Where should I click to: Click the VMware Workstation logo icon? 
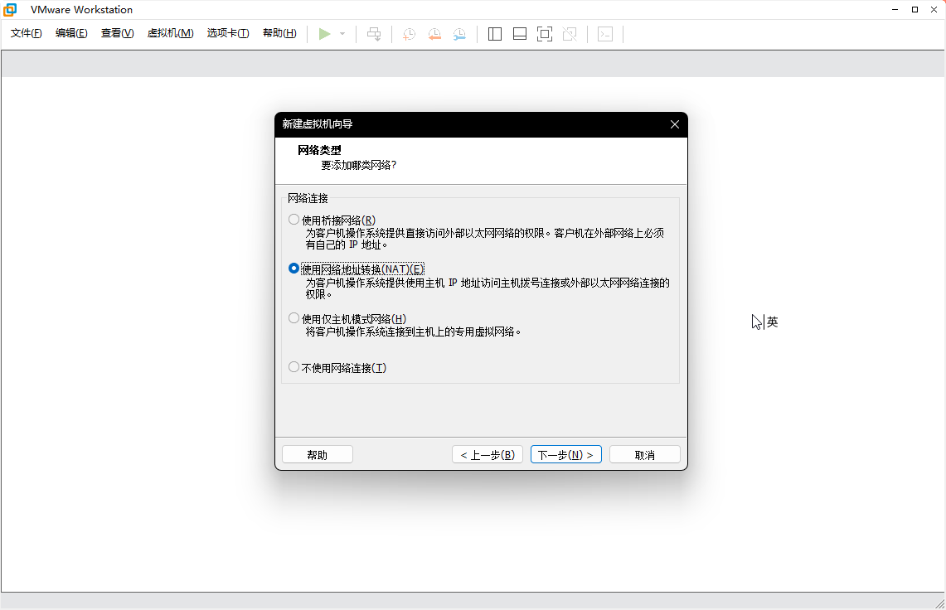coord(10,10)
